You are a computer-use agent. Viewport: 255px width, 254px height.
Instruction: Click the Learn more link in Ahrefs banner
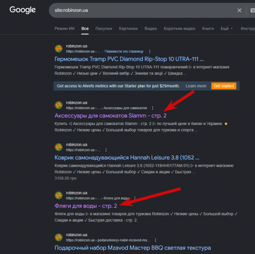pos(196,86)
